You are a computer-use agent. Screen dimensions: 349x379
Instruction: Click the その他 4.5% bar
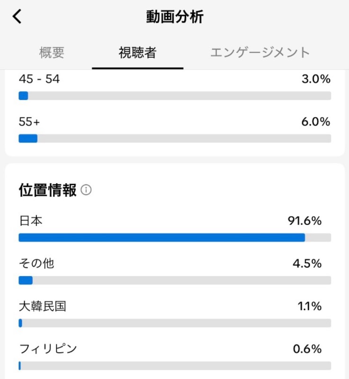point(175,280)
